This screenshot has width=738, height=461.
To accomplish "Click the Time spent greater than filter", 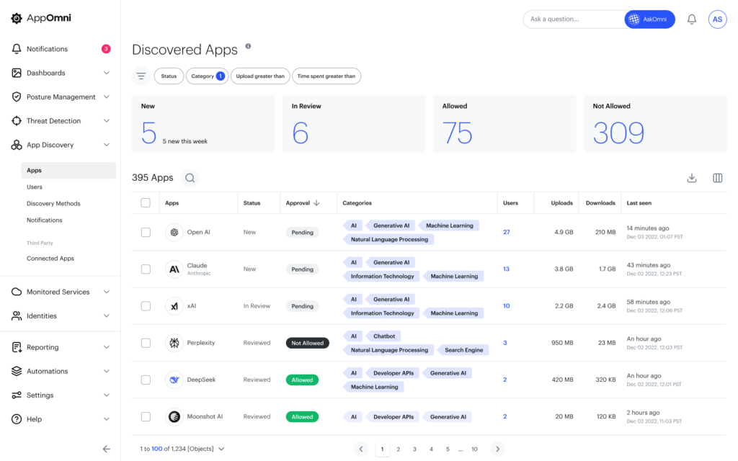I will (326, 76).
